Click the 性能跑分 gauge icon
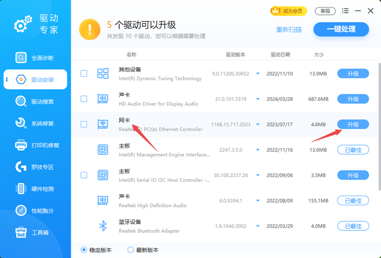 pyautogui.click(x=21, y=210)
